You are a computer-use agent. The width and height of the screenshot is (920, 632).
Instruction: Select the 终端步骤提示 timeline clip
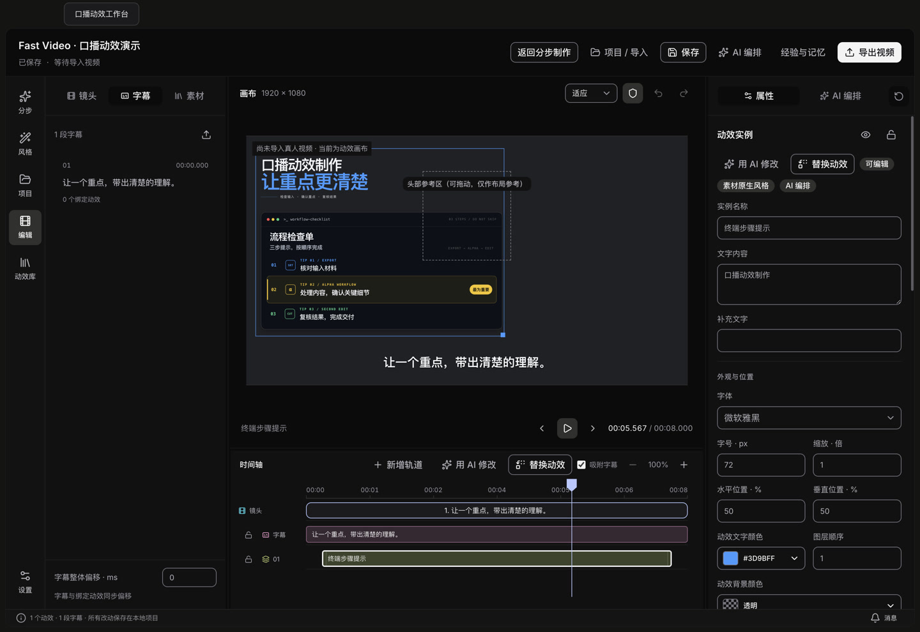click(x=497, y=559)
